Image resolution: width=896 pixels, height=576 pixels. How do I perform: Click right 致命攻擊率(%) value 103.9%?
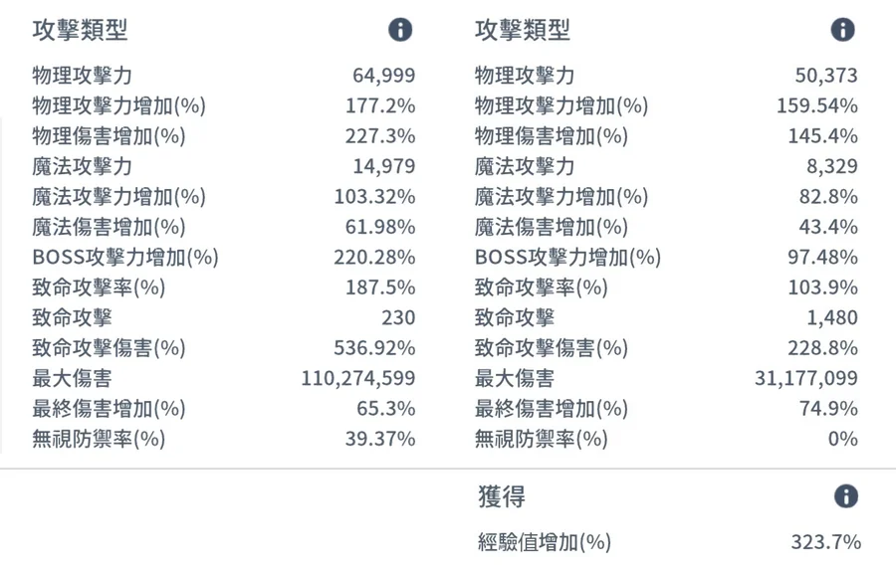point(823,288)
